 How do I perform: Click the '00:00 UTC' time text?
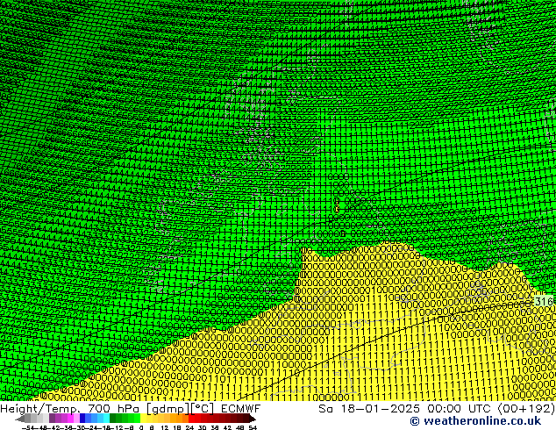[460, 409]
